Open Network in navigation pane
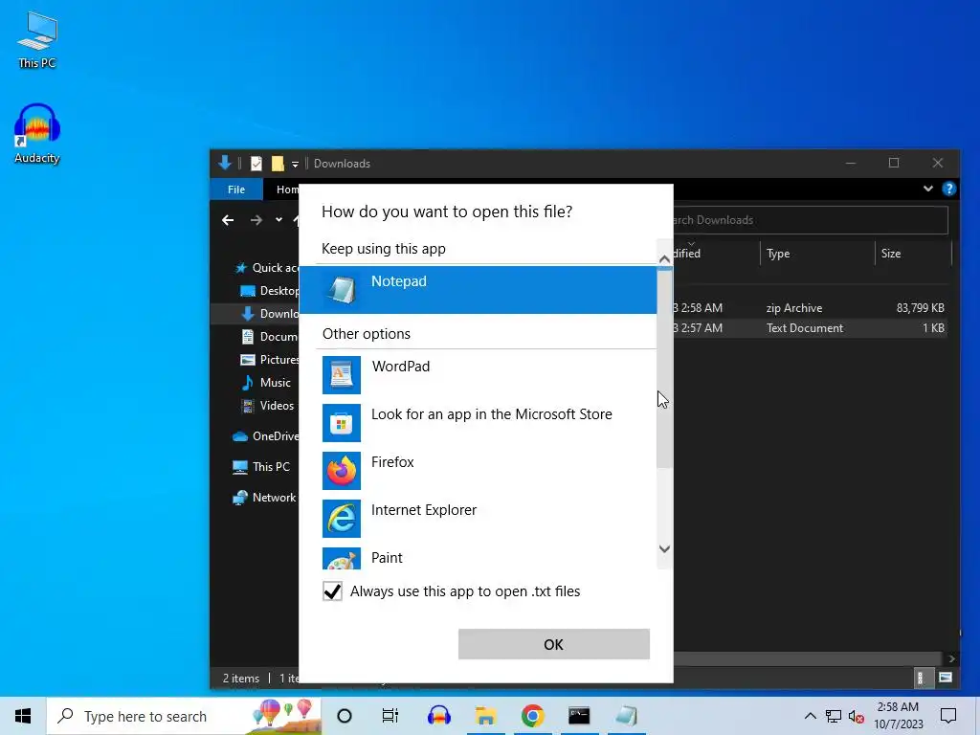Viewport: 980px width, 735px height. pyautogui.click(x=264, y=498)
